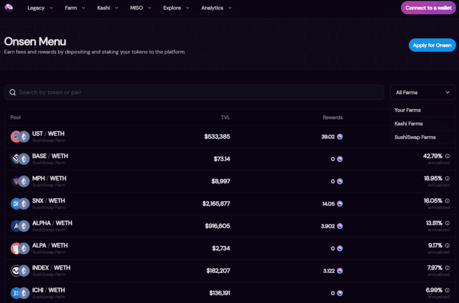Open the BASE / WETH farm row
The image size is (459, 303).
[230, 159]
